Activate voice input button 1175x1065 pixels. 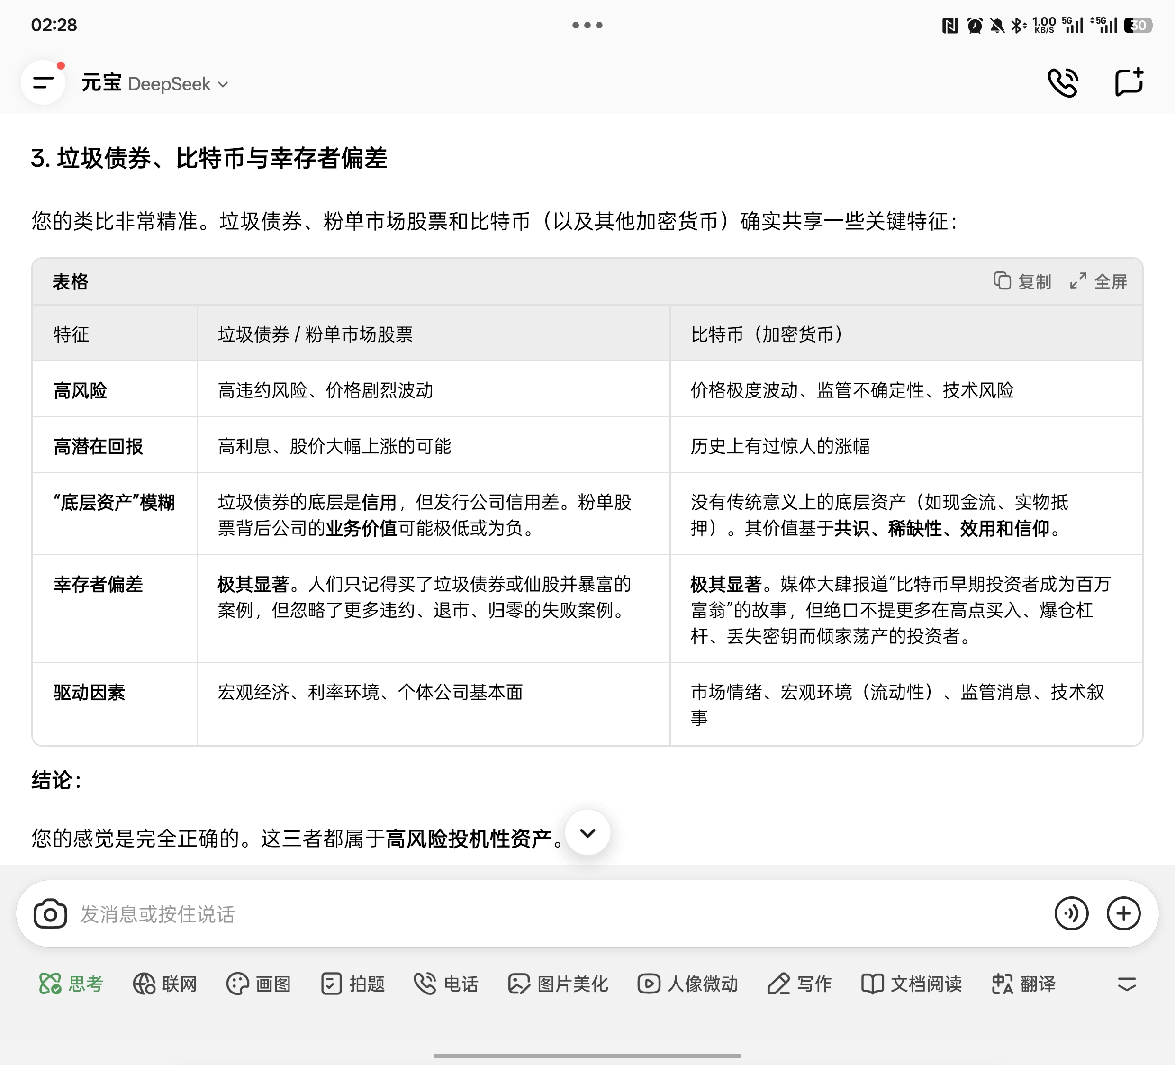pyautogui.click(x=1071, y=913)
